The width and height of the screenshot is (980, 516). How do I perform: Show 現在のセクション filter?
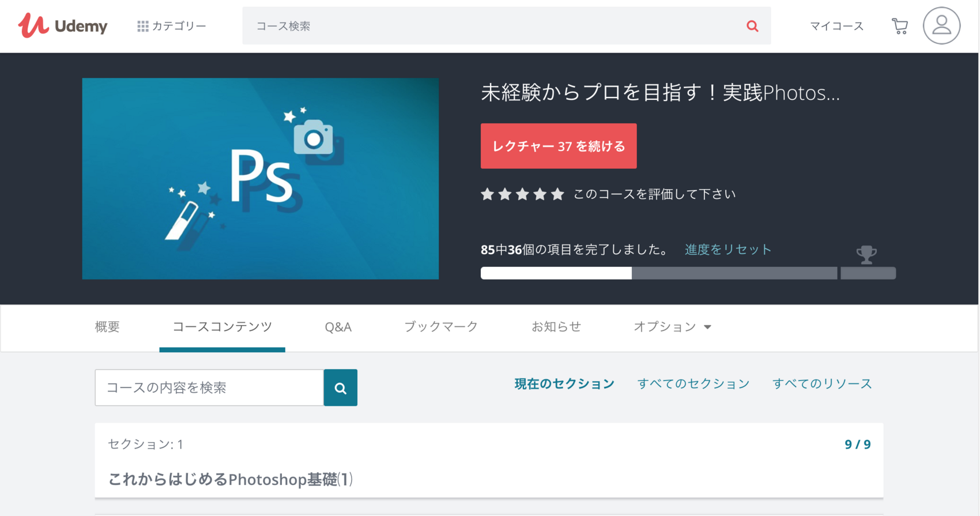[x=564, y=384]
